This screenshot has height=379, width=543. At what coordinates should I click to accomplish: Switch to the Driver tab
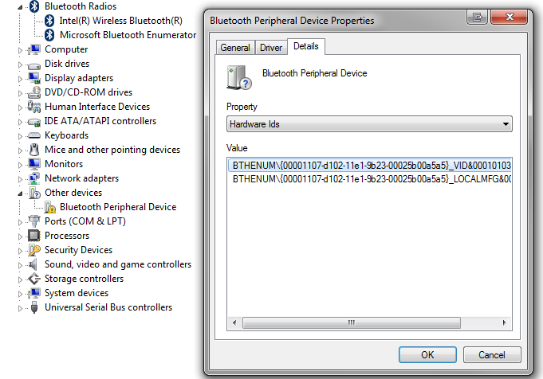(271, 48)
